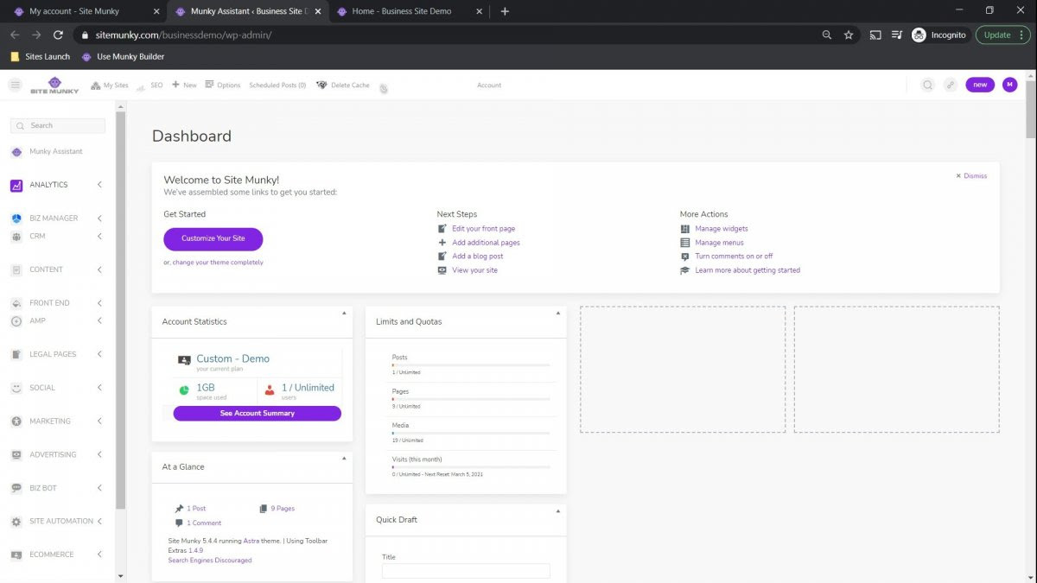Open the Manage widgets link
Image resolution: width=1037 pixels, height=583 pixels.
(x=722, y=229)
